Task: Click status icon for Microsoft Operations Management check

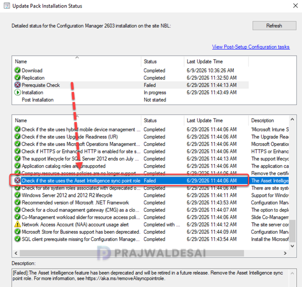Action: (17, 144)
